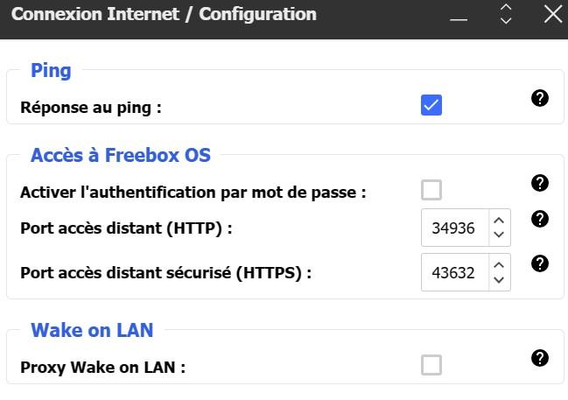This screenshot has height=400, width=568.
Task: Click the Proxy Wake on LAN label
Action: click(102, 368)
